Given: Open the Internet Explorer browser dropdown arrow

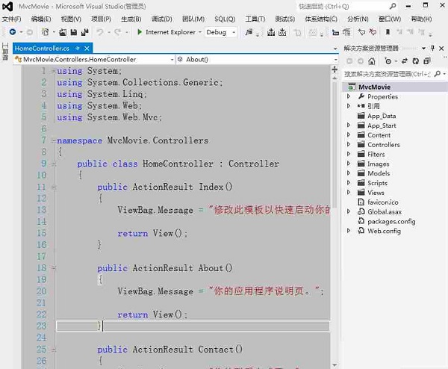Looking at the screenshot, I should coord(200,32).
